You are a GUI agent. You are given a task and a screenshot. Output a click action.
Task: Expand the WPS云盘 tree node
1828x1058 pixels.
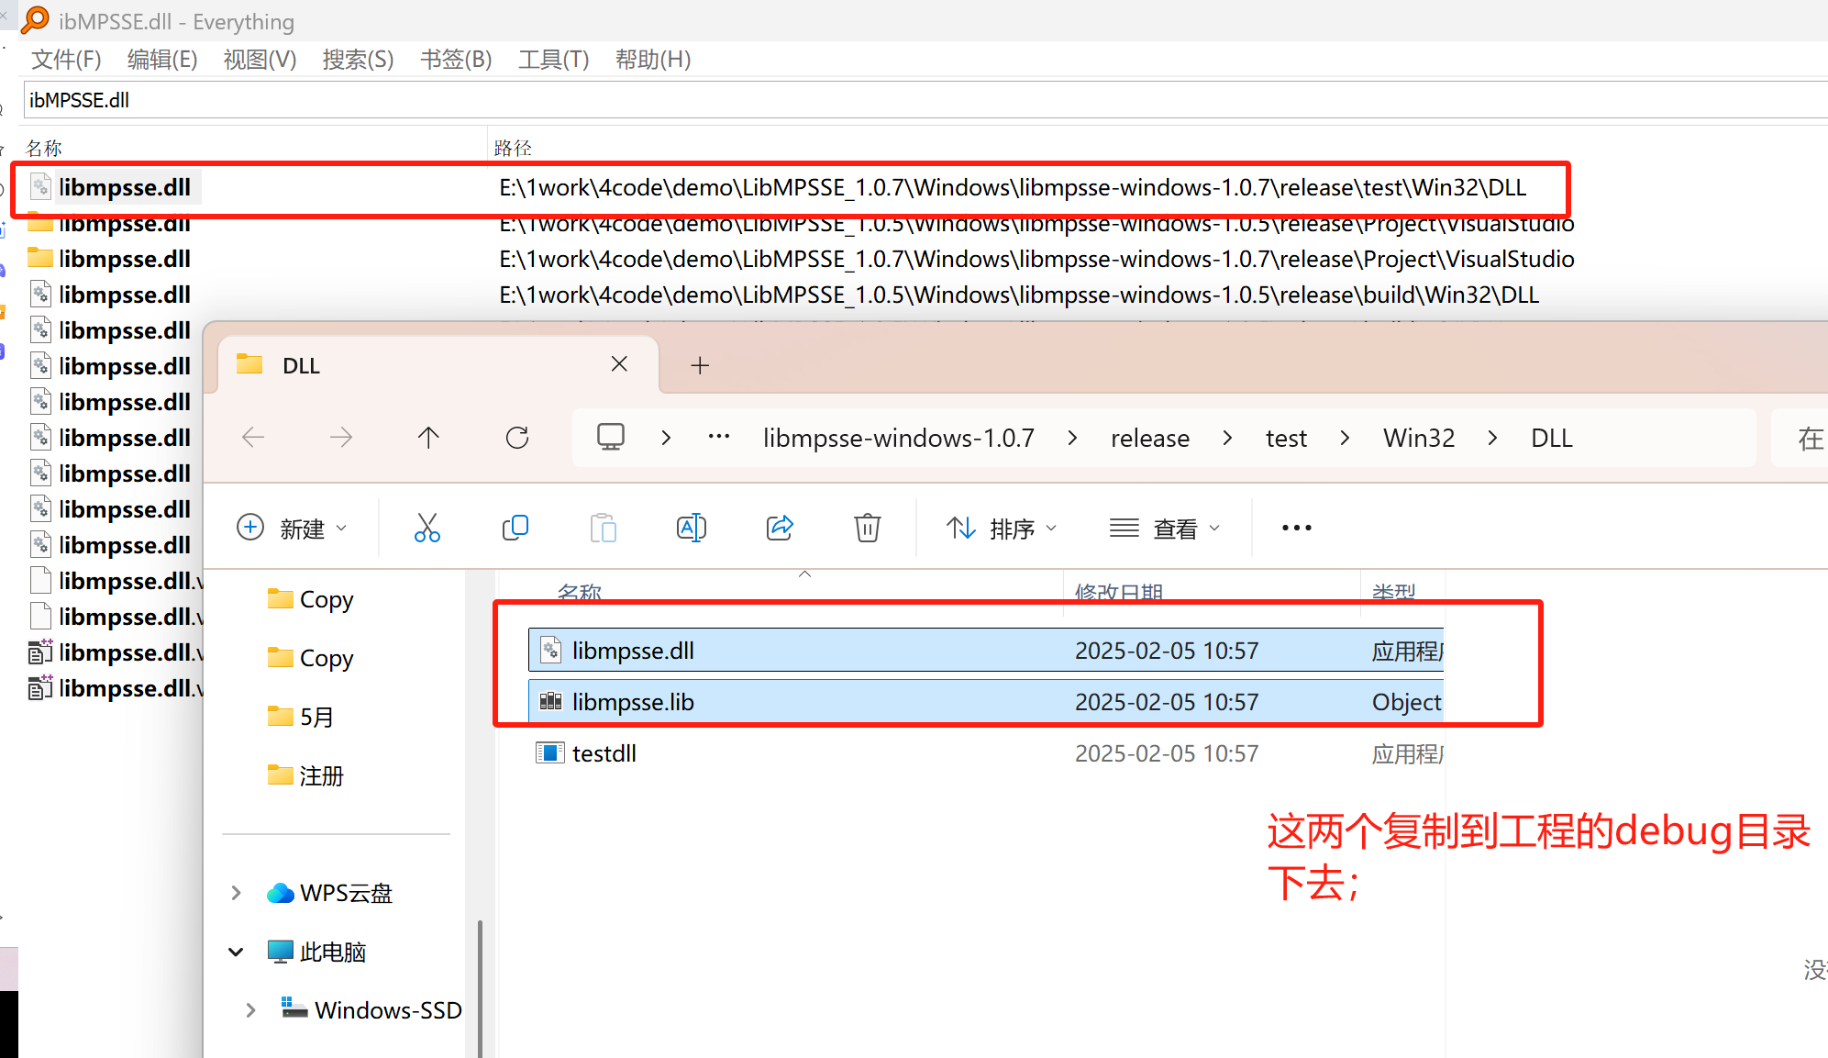point(236,893)
